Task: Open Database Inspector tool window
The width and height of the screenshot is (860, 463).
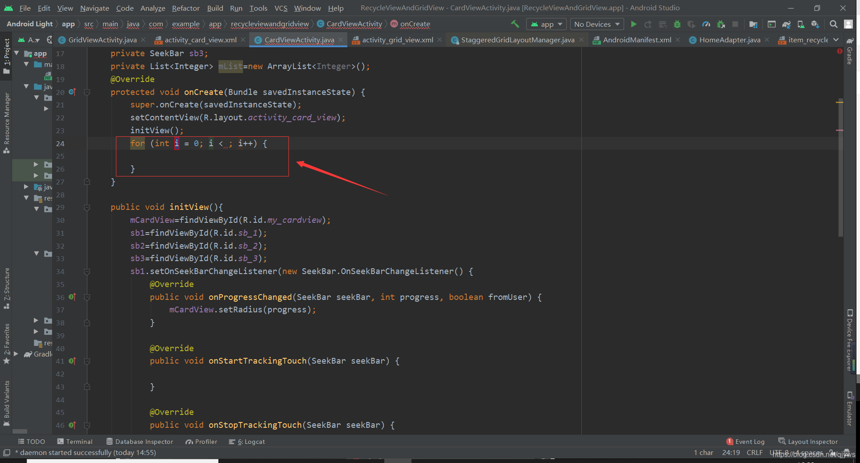Action: [140, 442]
